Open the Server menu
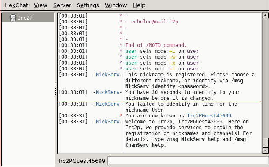This screenshot has width=269, height=167. coord(62,5)
